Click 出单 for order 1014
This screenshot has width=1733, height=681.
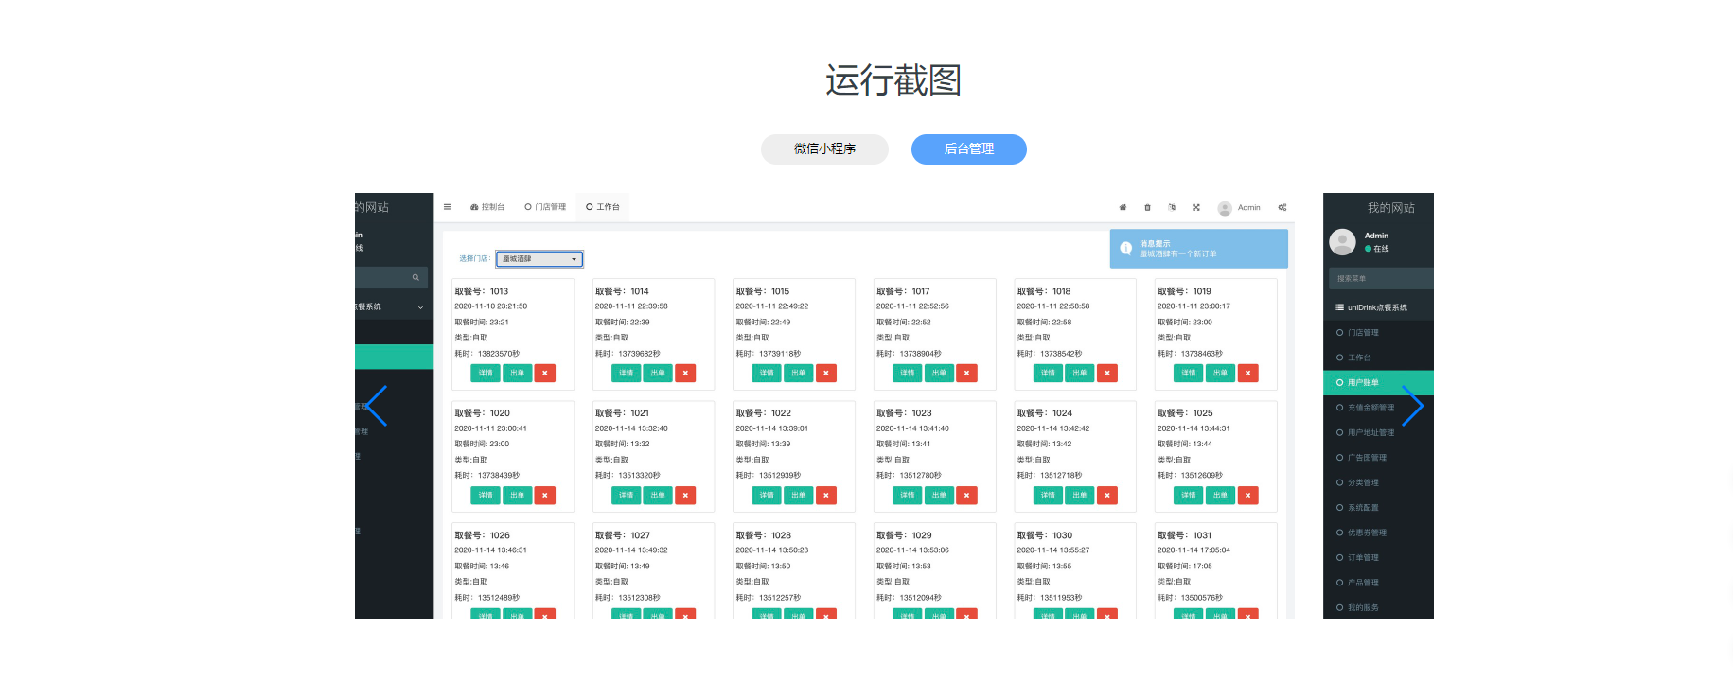click(658, 373)
